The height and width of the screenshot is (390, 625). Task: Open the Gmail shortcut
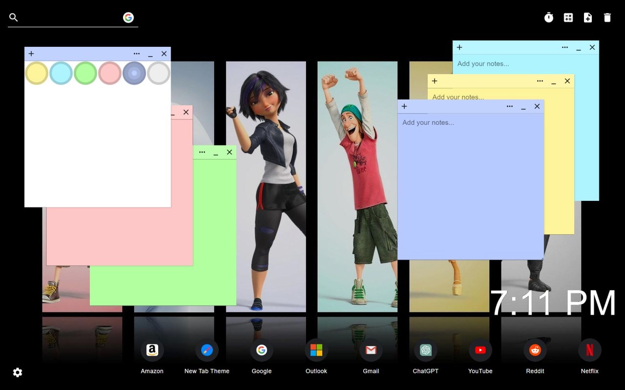371,350
